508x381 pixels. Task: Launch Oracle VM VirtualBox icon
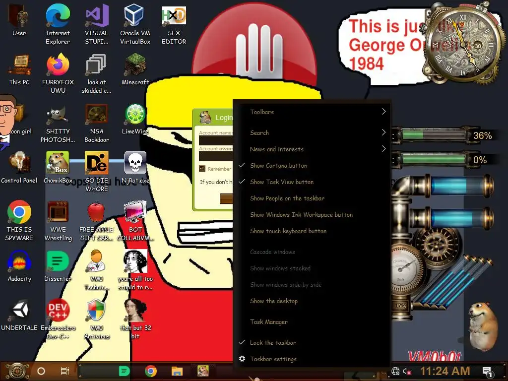(x=135, y=24)
